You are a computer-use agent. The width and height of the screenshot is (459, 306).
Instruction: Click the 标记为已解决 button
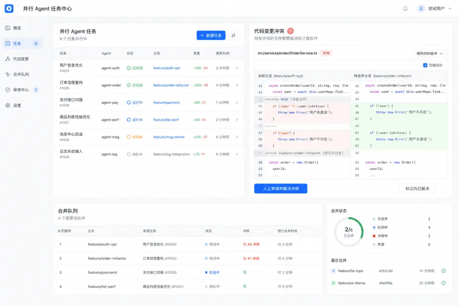tap(417, 189)
